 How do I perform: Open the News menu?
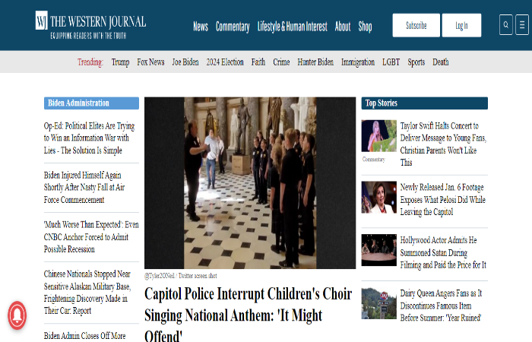pyautogui.click(x=201, y=26)
